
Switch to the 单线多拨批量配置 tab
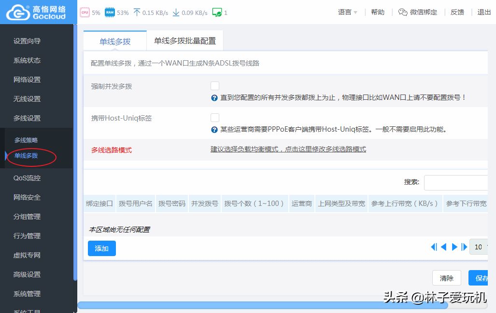coord(185,41)
